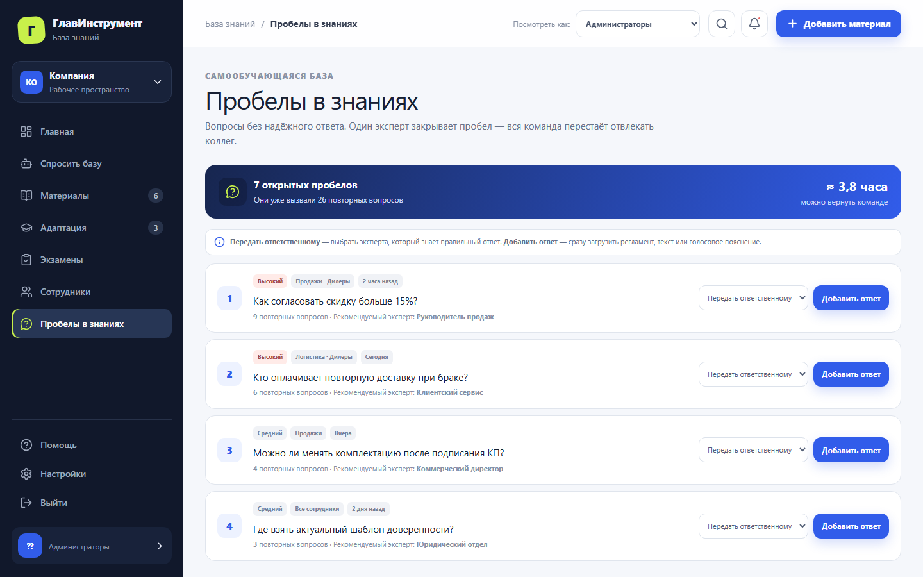This screenshot has width=923, height=577.
Task: Open assignee dropdown for the шаблон доверенности question
Action: tap(753, 526)
